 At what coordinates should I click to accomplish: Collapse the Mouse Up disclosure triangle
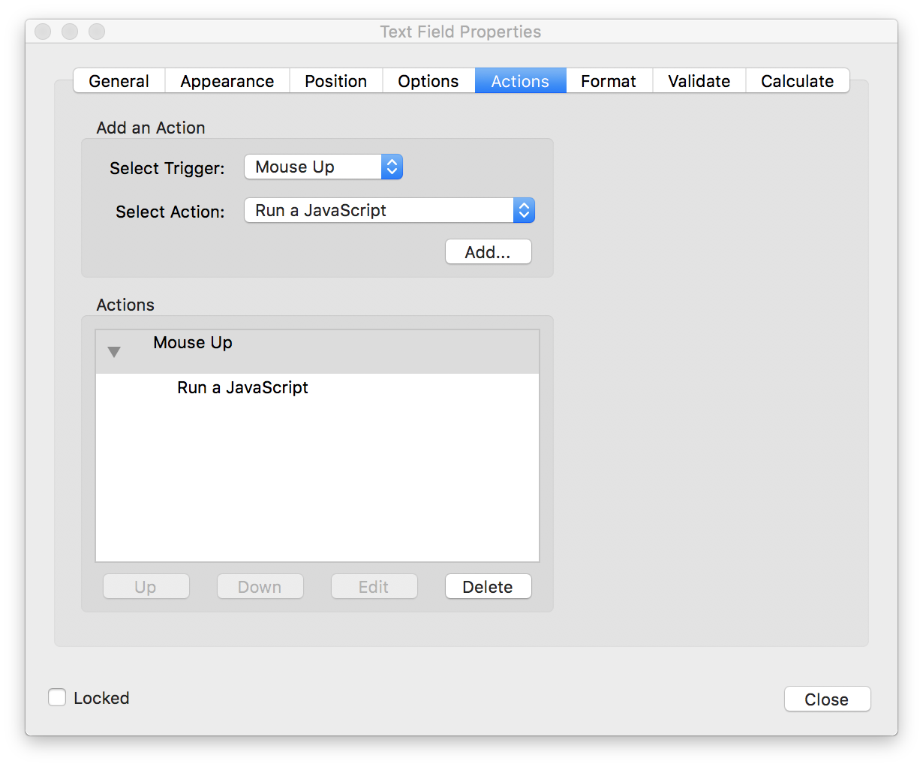pos(113,350)
